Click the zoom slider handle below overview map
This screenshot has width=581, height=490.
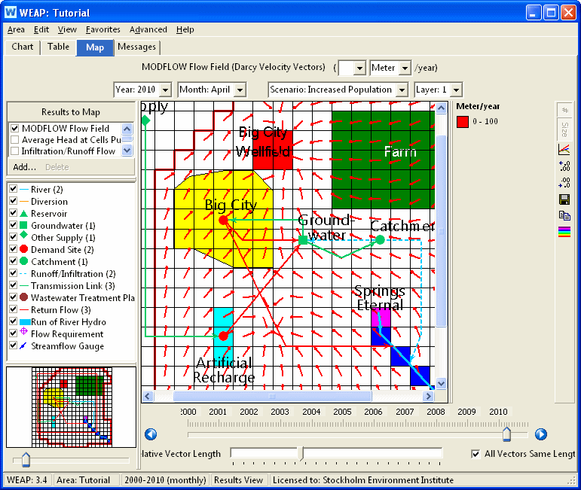pyautogui.click(x=26, y=460)
